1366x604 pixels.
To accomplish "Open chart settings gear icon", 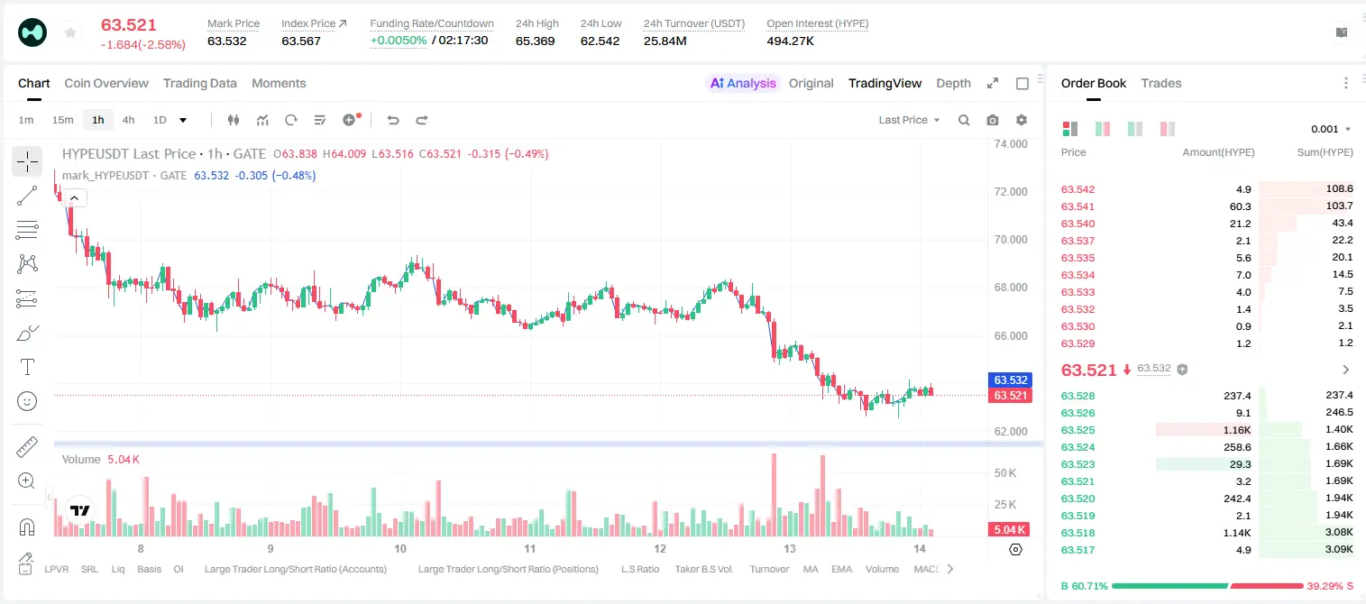I will [x=1022, y=120].
